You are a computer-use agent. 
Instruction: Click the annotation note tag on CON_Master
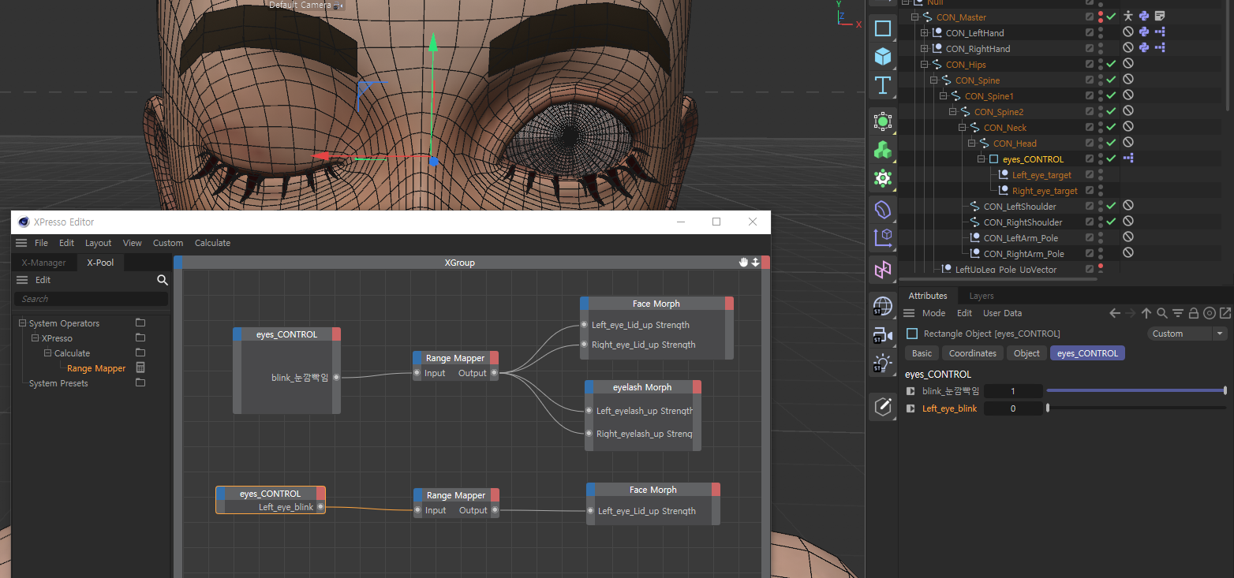pyautogui.click(x=1160, y=16)
